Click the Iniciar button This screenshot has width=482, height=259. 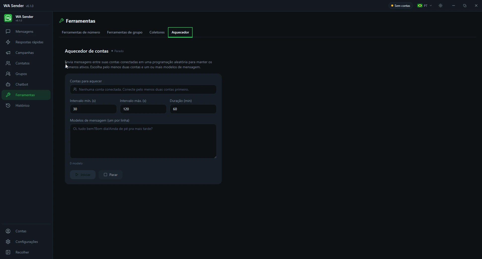(x=83, y=175)
